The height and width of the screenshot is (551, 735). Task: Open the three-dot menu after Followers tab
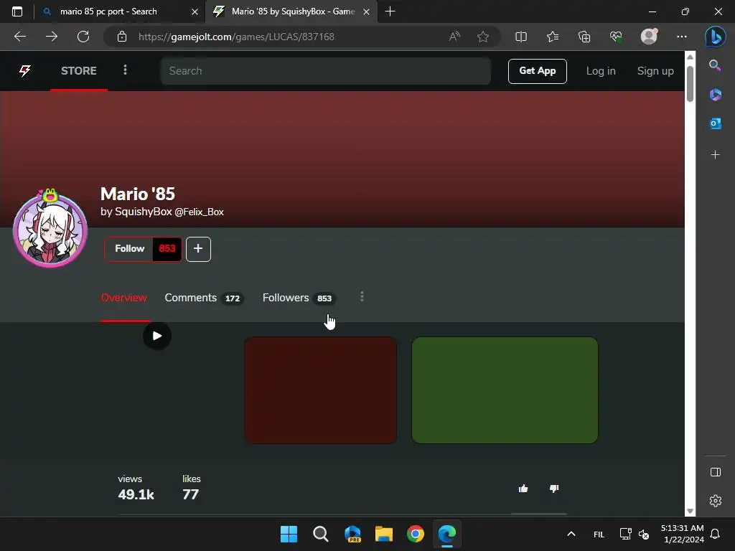[362, 296]
